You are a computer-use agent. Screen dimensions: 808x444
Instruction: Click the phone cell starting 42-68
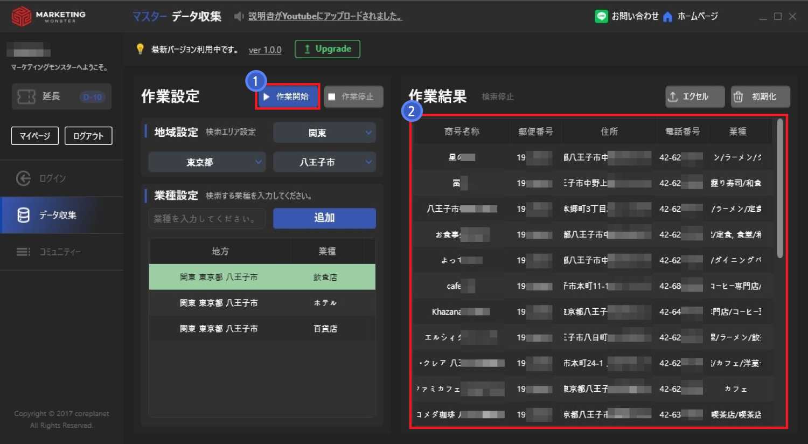coord(681,286)
